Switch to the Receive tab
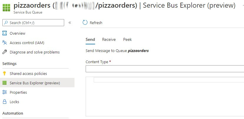 109,39
